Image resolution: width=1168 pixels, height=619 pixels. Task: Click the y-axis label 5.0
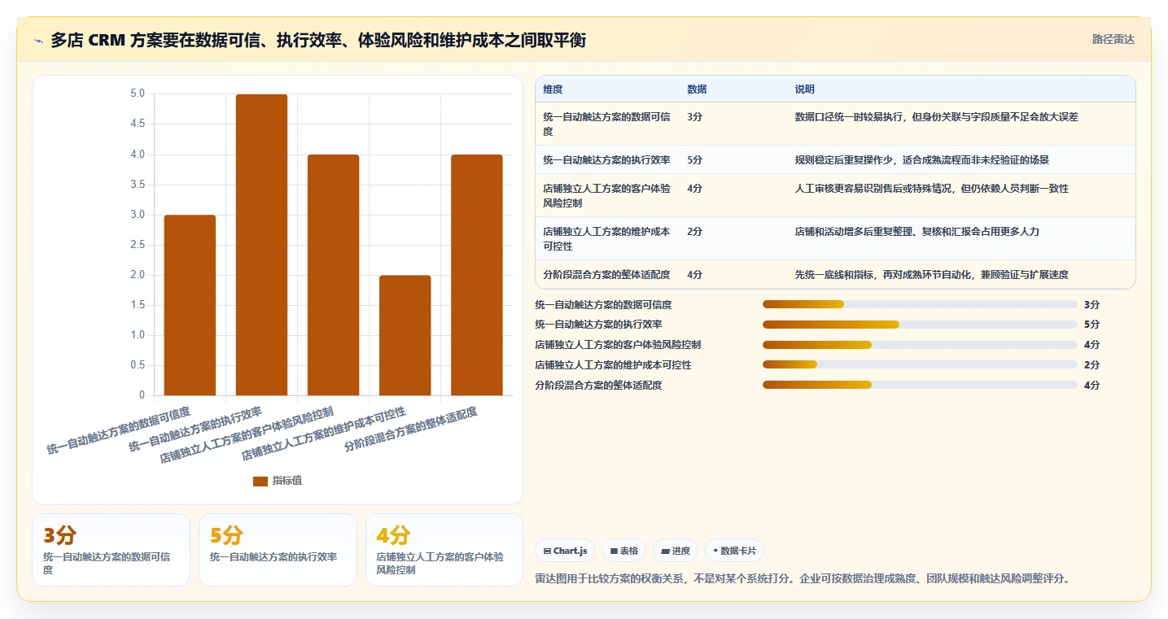tap(138, 94)
